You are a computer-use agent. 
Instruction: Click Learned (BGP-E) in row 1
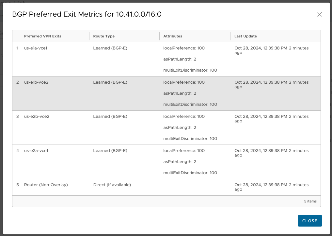[x=110, y=48]
